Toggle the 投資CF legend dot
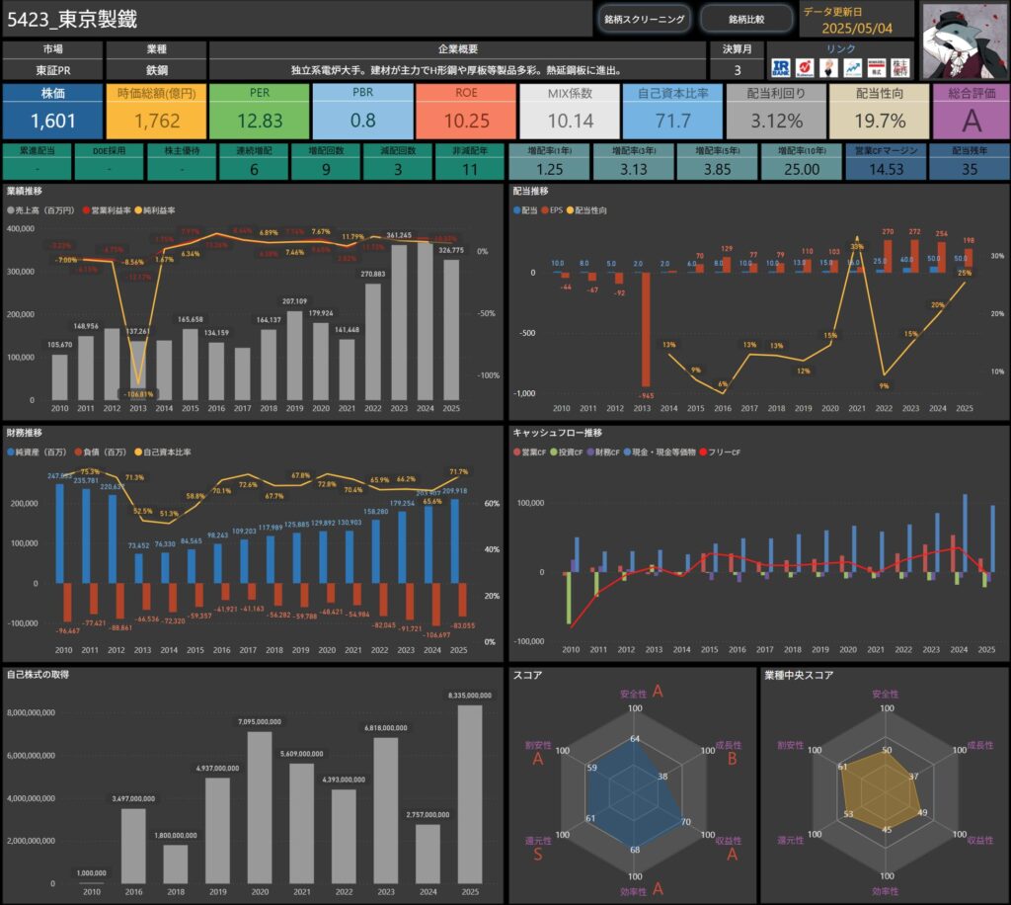Screen dimensions: 1011x905 click(554, 452)
